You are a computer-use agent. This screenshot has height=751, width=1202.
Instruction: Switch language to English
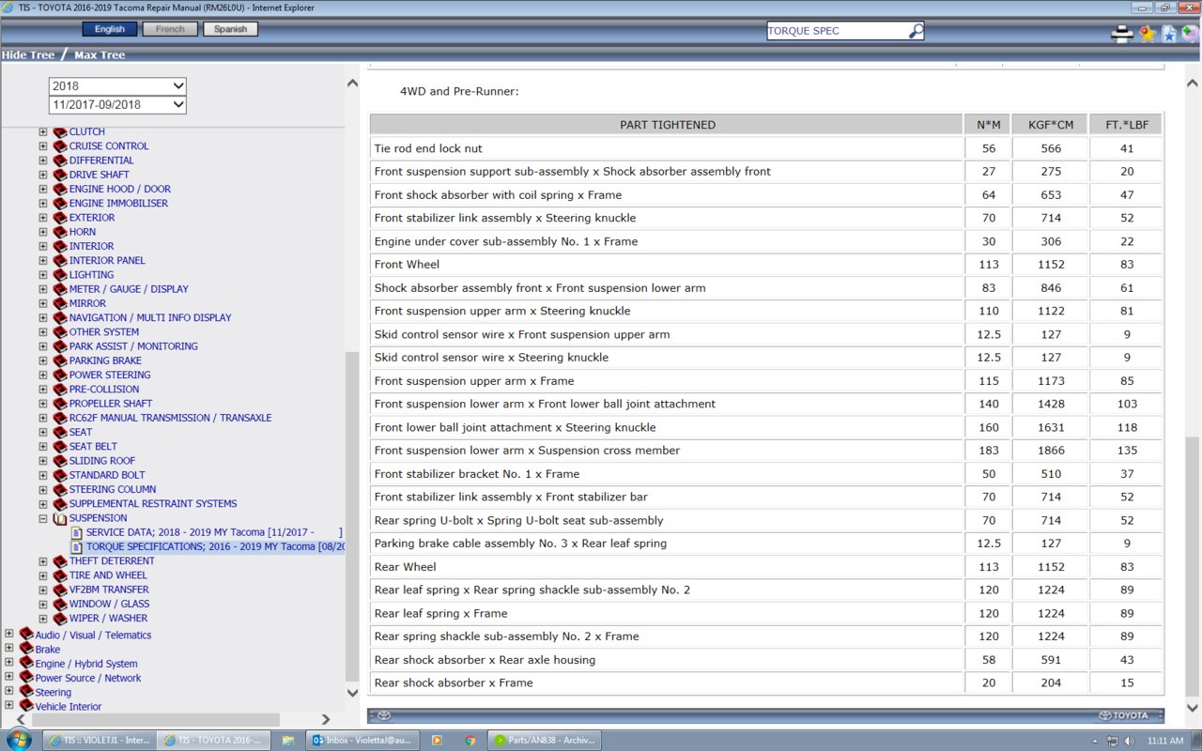click(x=110, y=29)
